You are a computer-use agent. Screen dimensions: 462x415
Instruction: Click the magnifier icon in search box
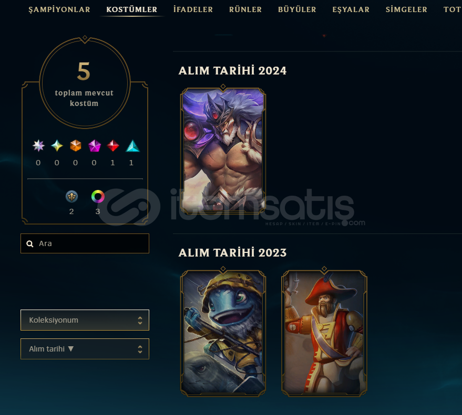point(30,244)
